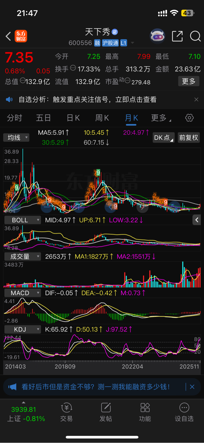The image size is (204, 443).
Task: Tap the 202204 date on time axis
Action: click(x=133, y=367)
